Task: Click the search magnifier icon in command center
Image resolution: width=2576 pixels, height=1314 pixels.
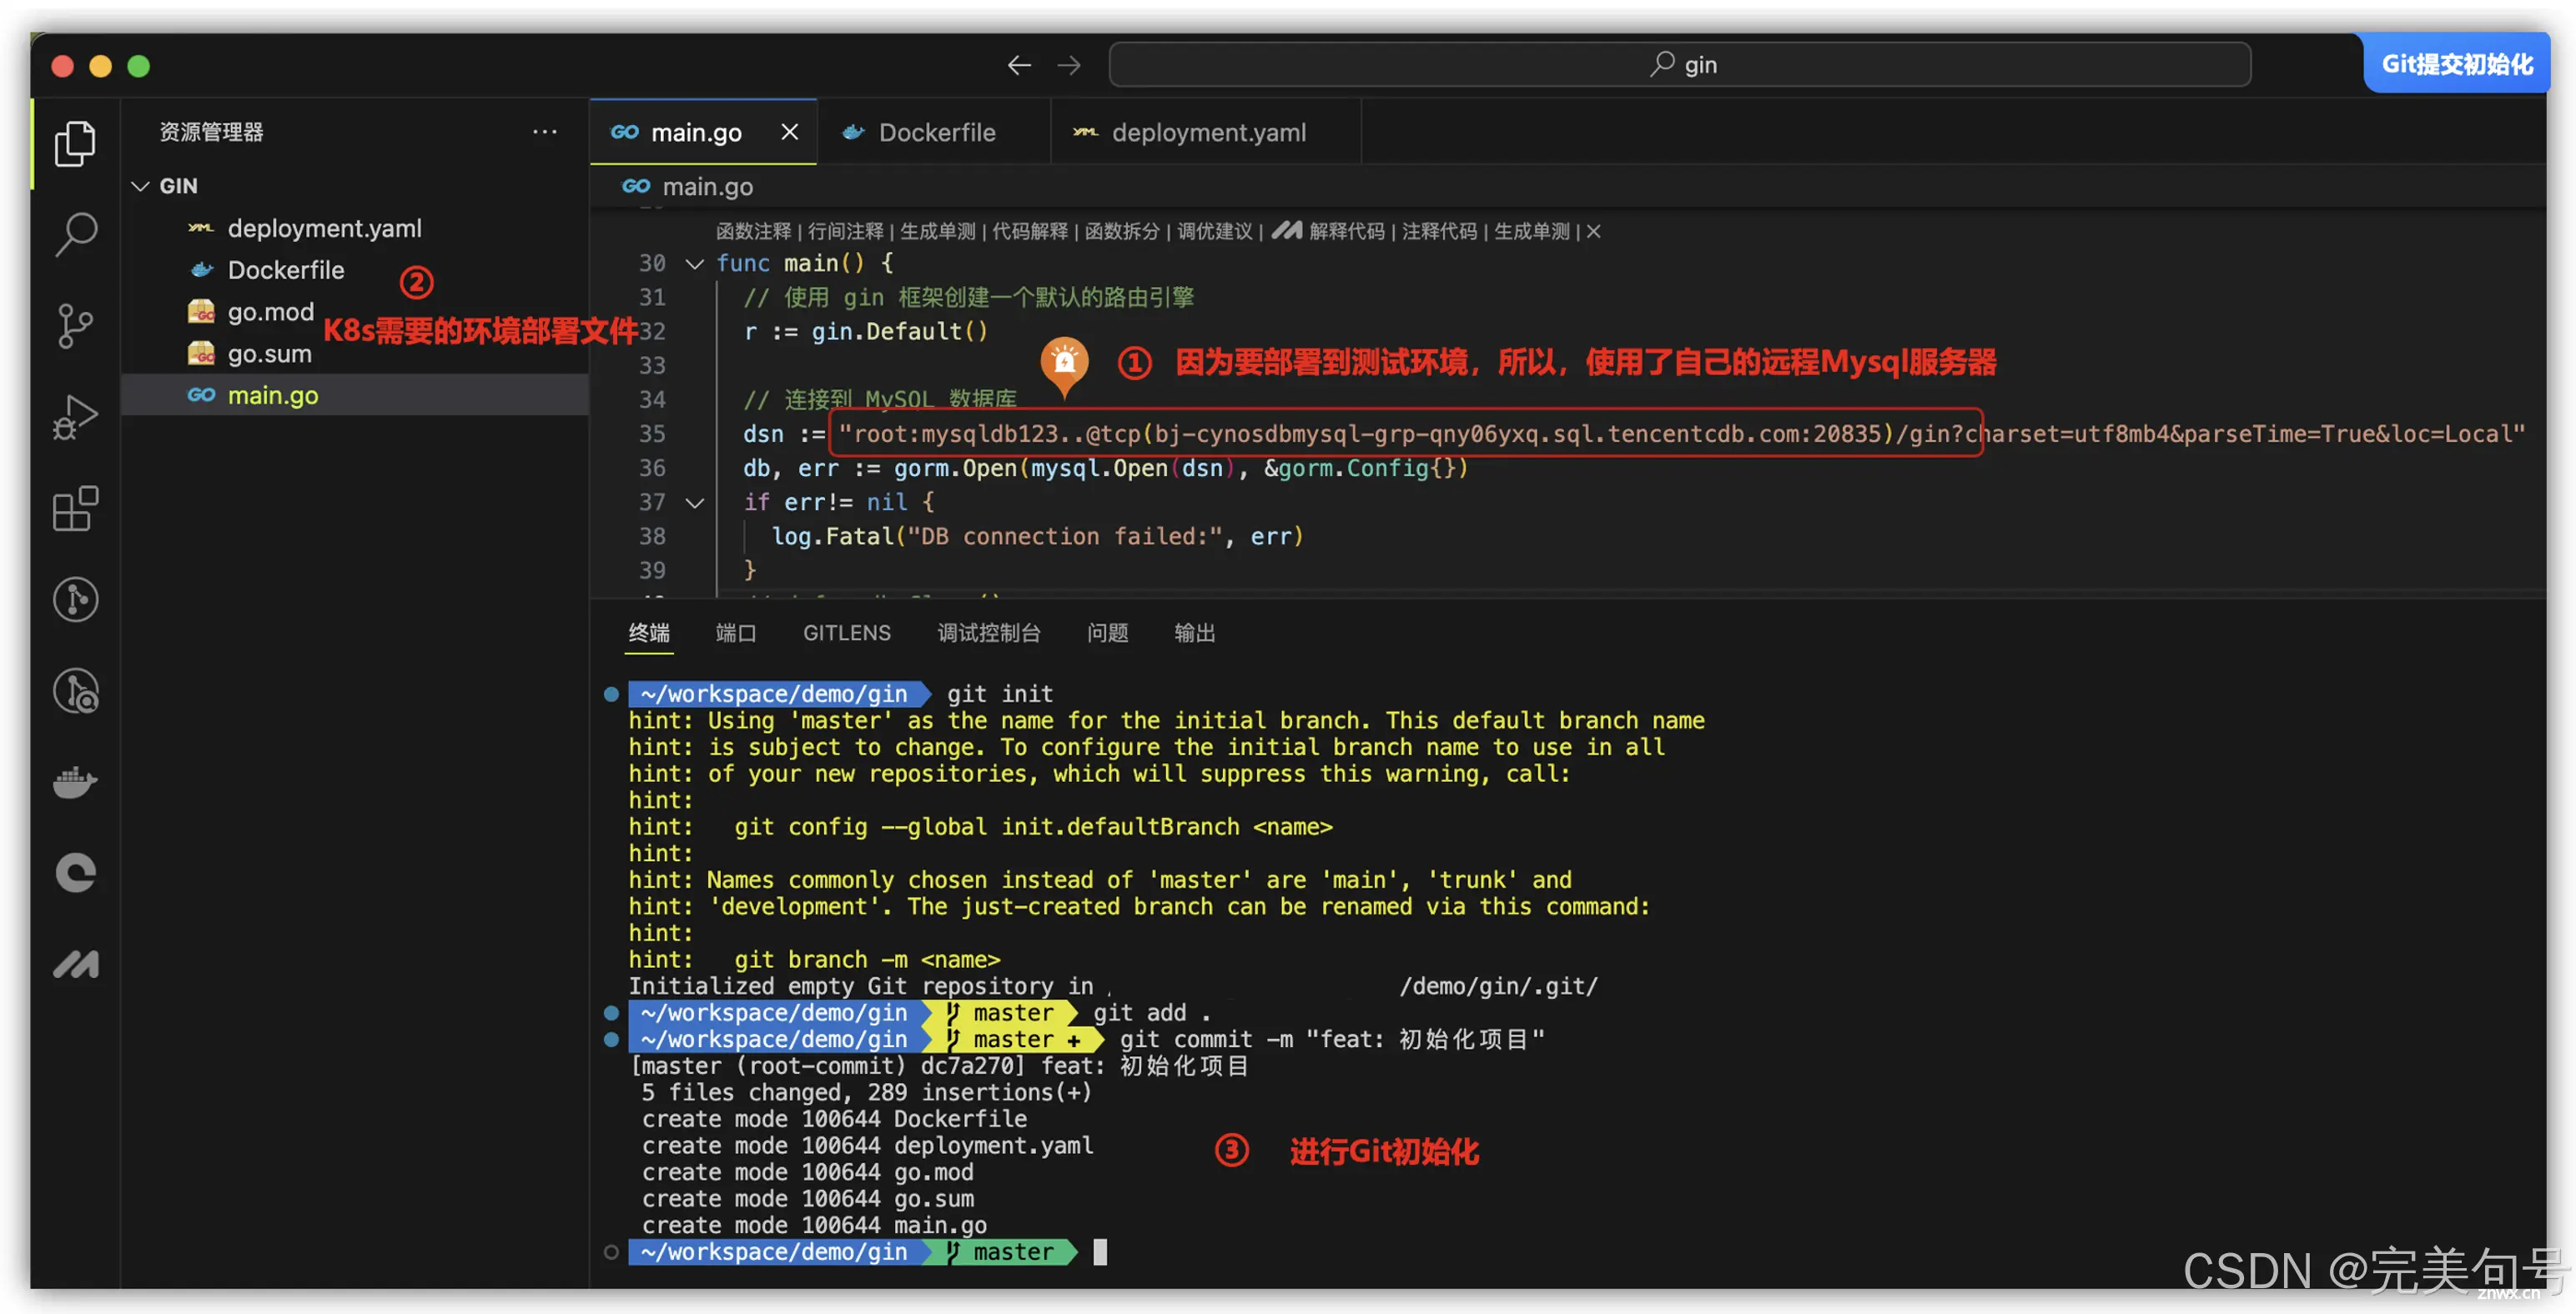Action: (1662, 65)
